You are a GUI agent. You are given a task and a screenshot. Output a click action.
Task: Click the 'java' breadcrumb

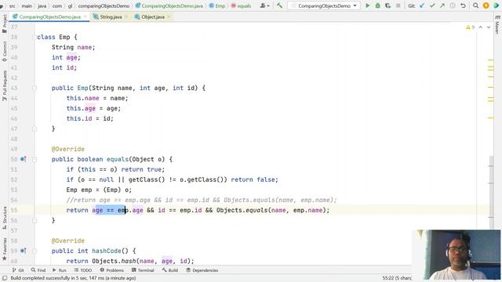(42, 5)
